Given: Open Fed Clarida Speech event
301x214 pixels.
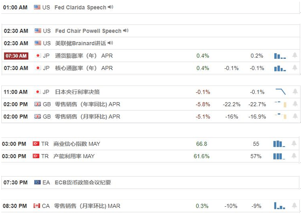Looking at the screenshot, I should tap(80, 7).
